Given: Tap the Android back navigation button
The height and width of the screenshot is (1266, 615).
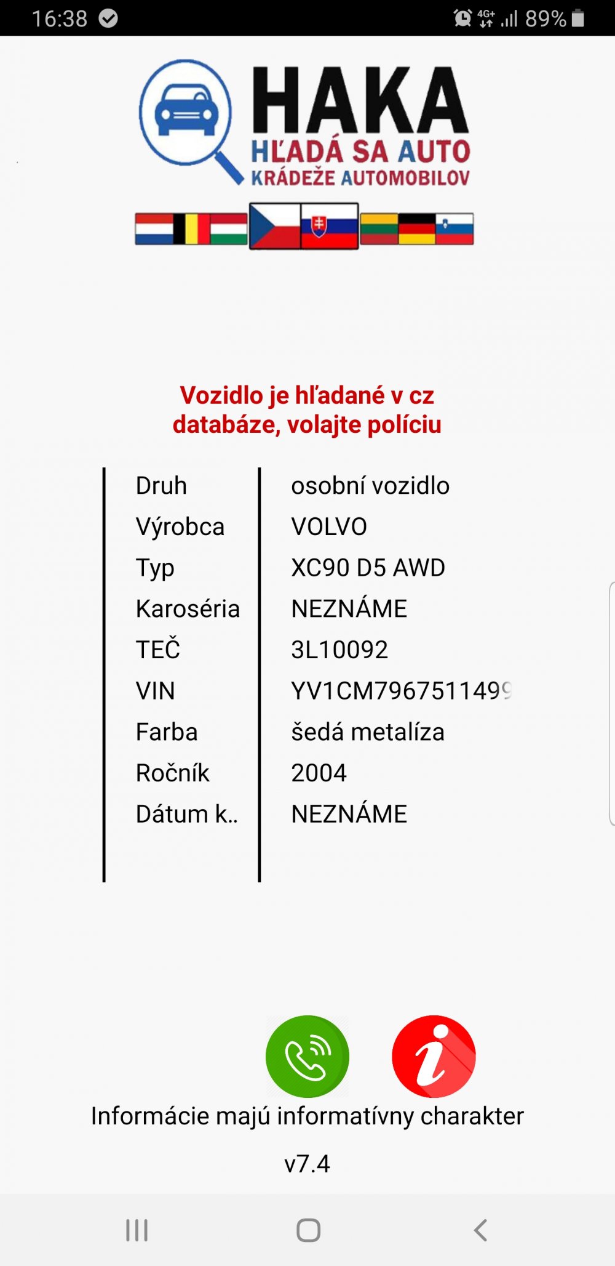Looking at the screenshot, I should pyautogui.click(x=480, y=1230).
